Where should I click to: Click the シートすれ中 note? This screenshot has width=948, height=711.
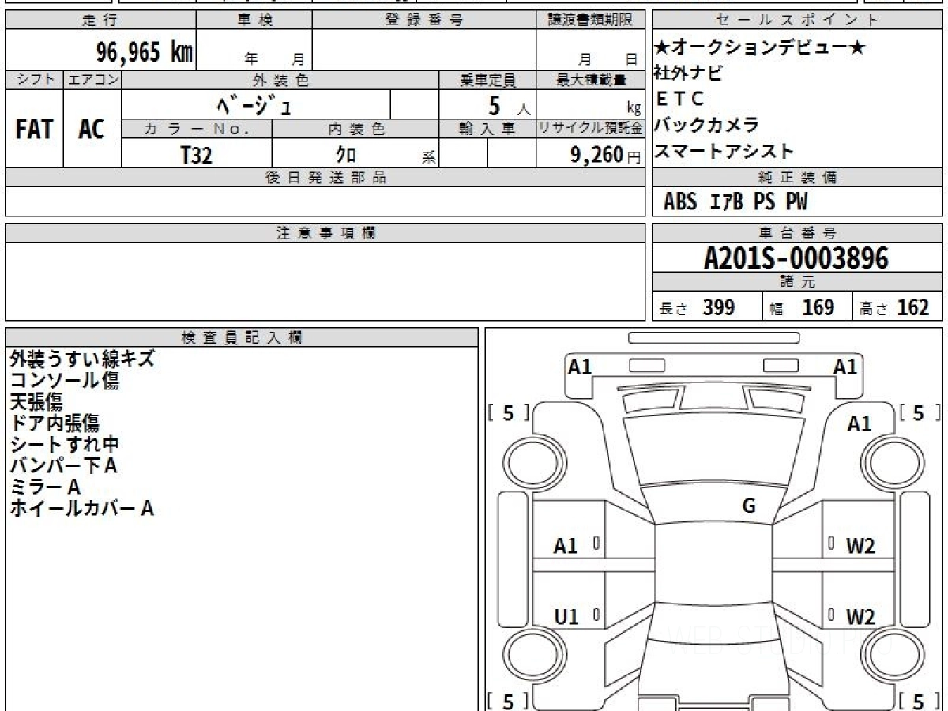pyautogui.click(x=65, y=445)
